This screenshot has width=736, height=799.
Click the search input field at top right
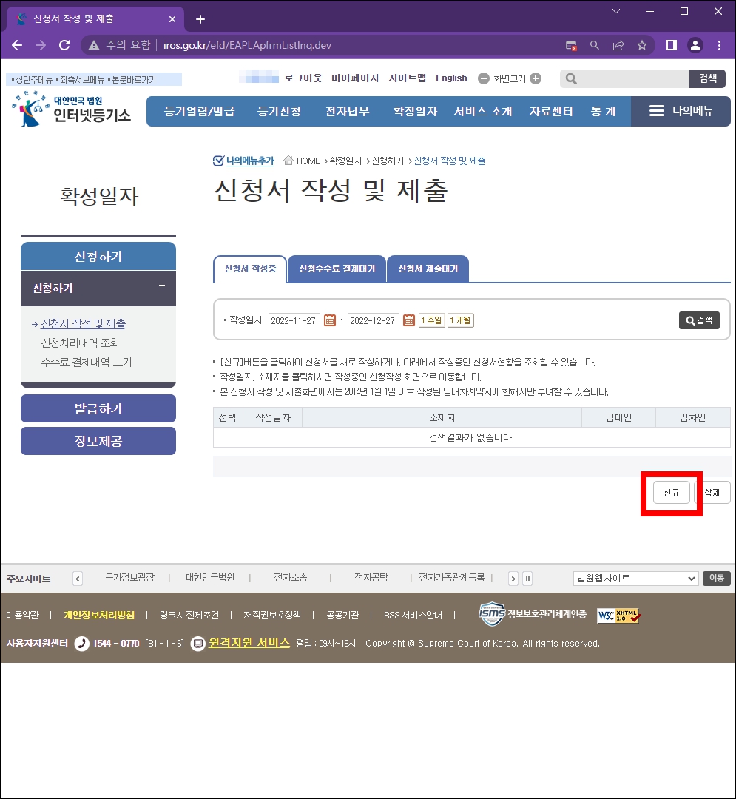pyautogui.click(x=625, y=78)
